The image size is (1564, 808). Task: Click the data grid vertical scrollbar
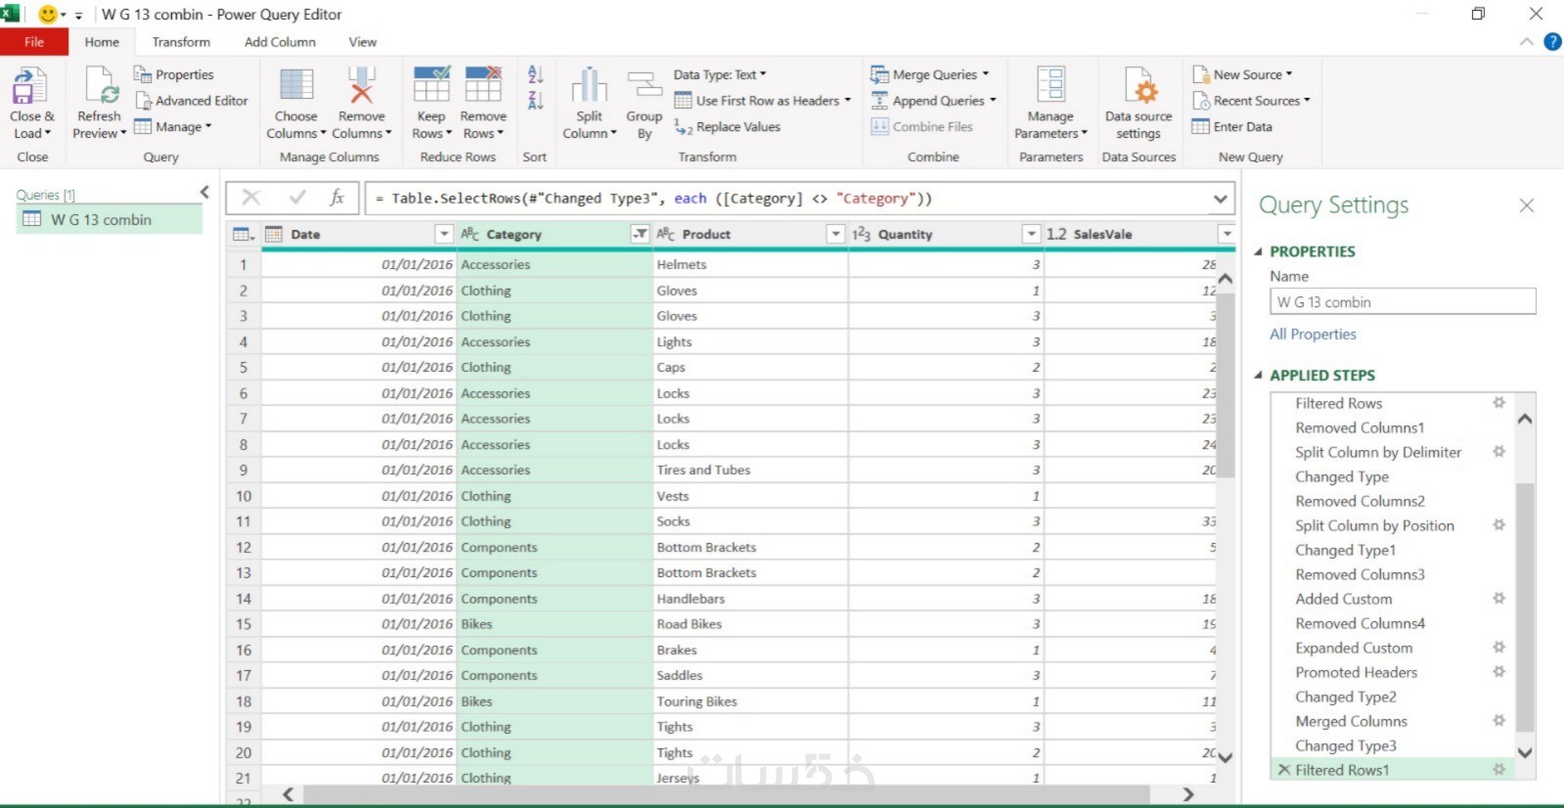pyautogui.click(x=1225, y=384)
